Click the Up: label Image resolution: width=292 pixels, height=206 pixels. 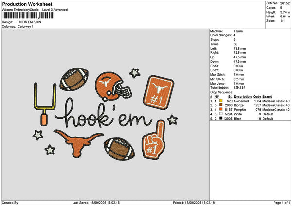pos(213,57)
